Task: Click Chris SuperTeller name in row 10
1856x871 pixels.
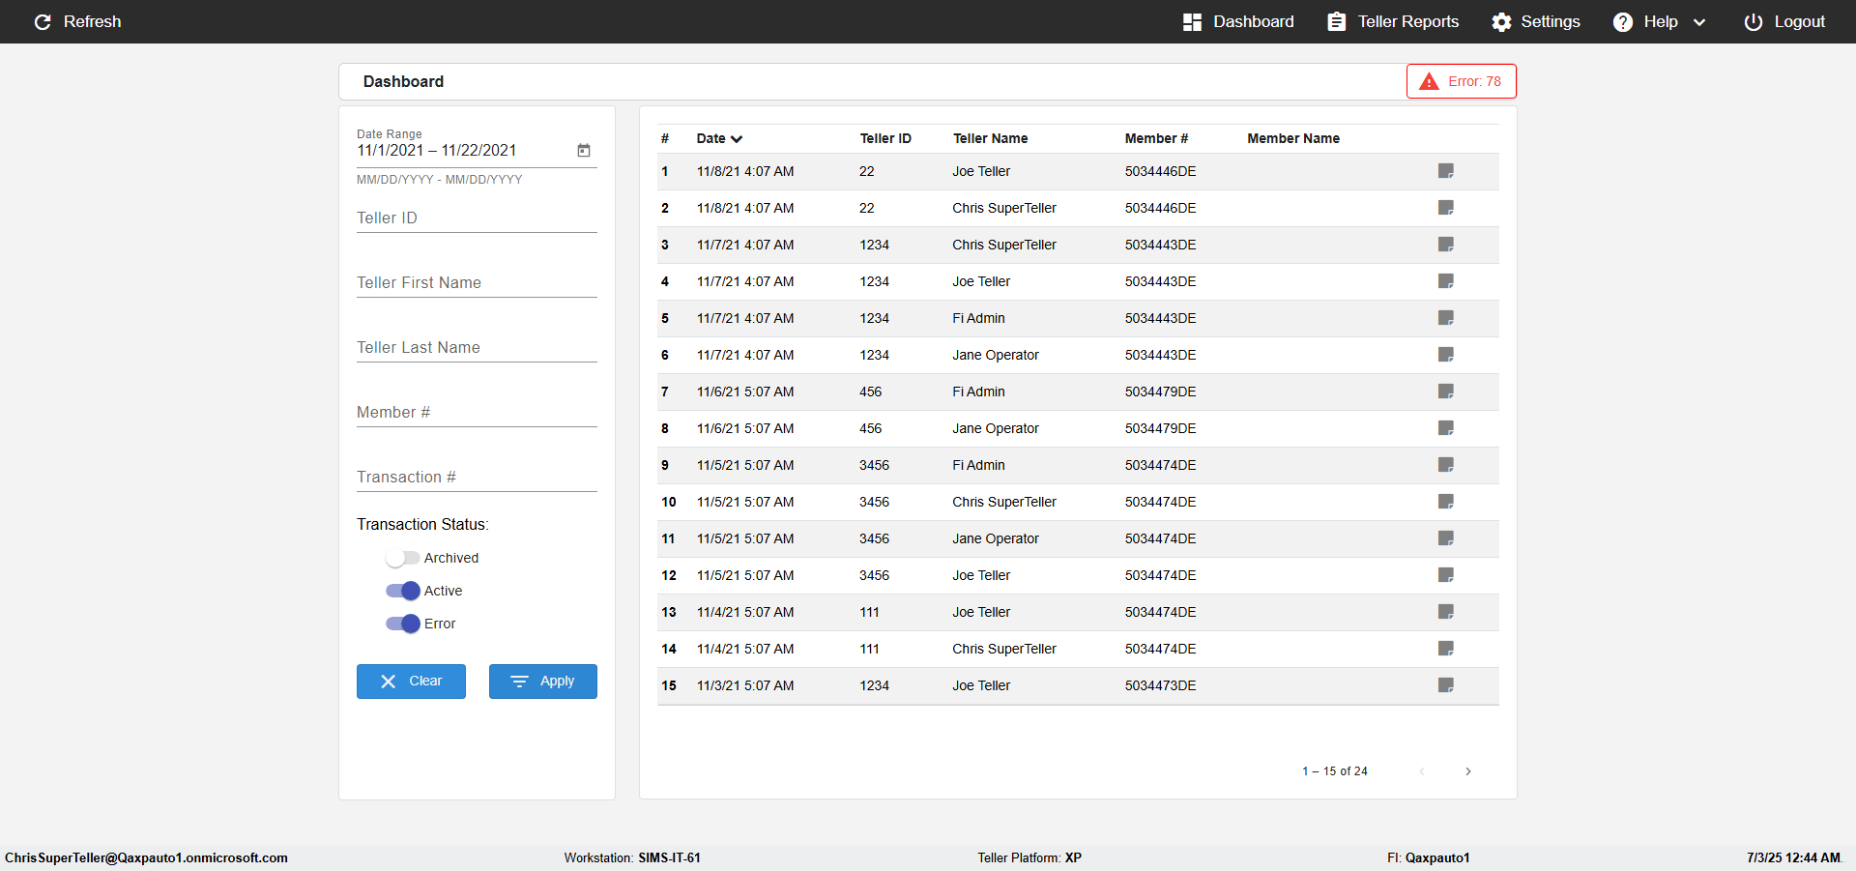Action: pyautogui.click(x=1003, y=502)
